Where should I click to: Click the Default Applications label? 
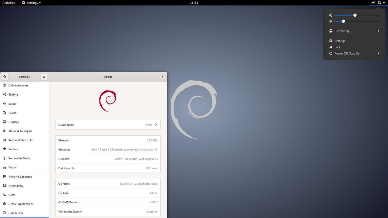(21, 204)
